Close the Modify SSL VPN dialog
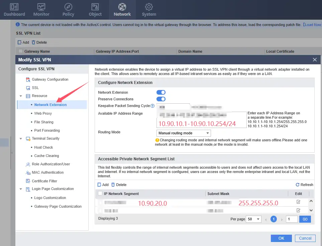The width and height of the screenshot is (322, 246). (314, 60)
